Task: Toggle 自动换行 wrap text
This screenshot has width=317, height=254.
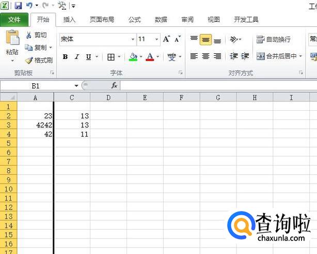Action: point(274,39)
